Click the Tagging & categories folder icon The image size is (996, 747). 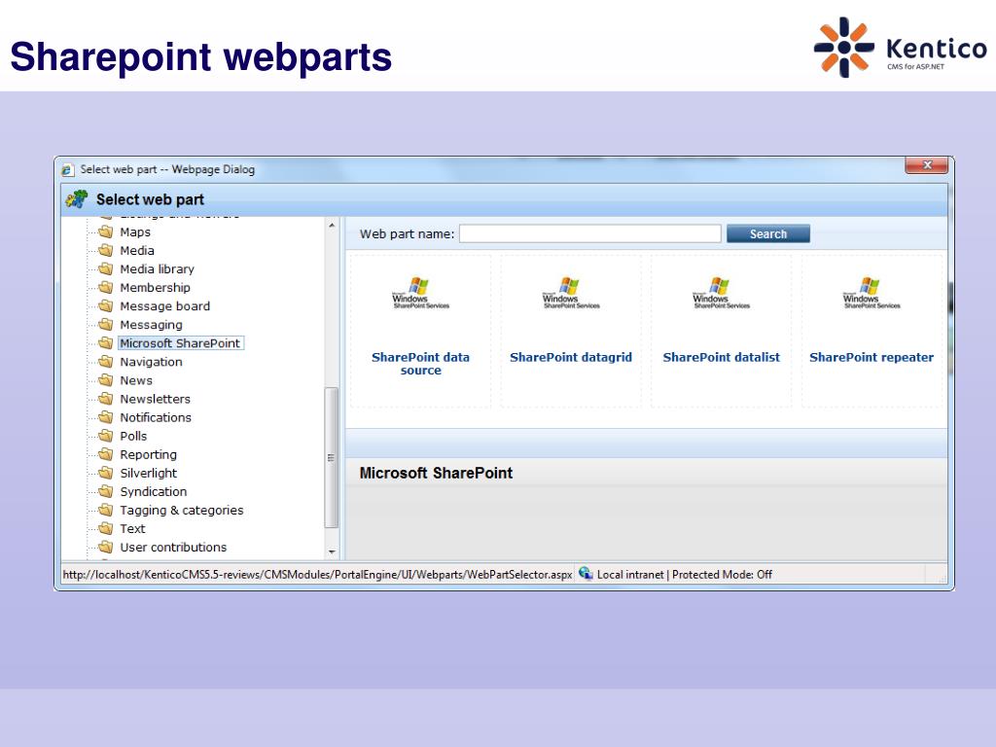[105, 510]
